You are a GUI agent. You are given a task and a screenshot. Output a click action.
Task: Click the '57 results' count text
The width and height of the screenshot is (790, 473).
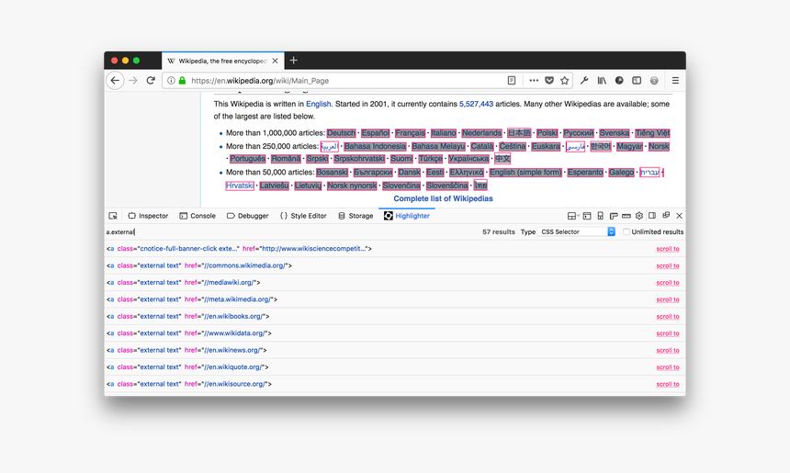[499, 231]
